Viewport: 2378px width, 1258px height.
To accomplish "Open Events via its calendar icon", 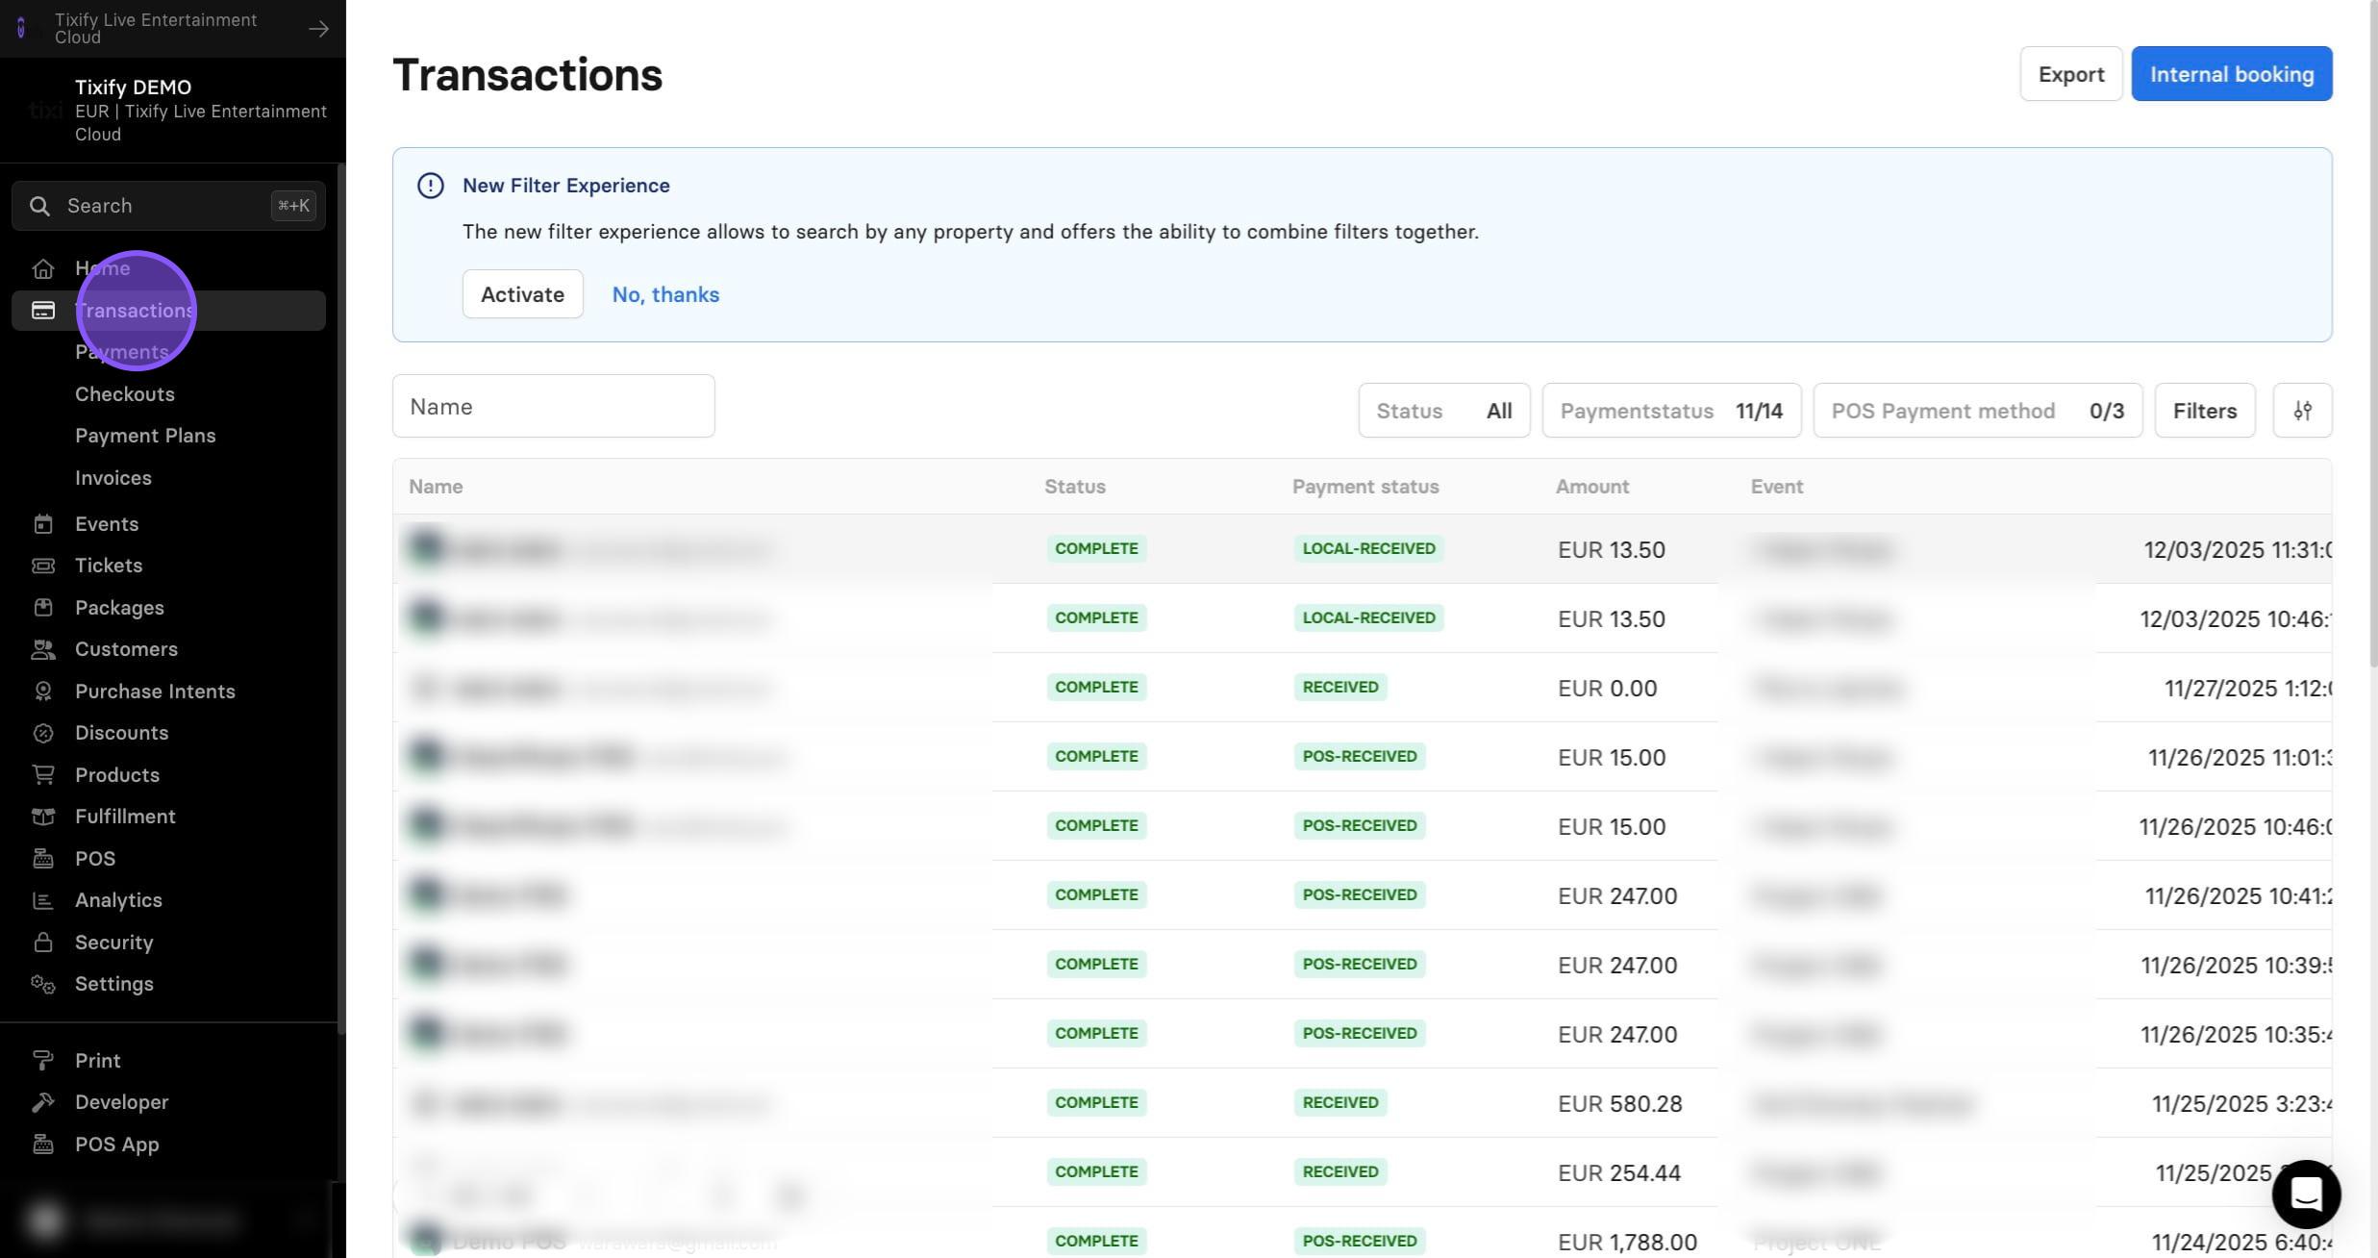I will pyautogui.click(x=42, y=524).
